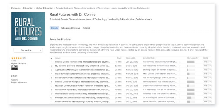
Task: Select the Details tab
Action: point(54,28)
